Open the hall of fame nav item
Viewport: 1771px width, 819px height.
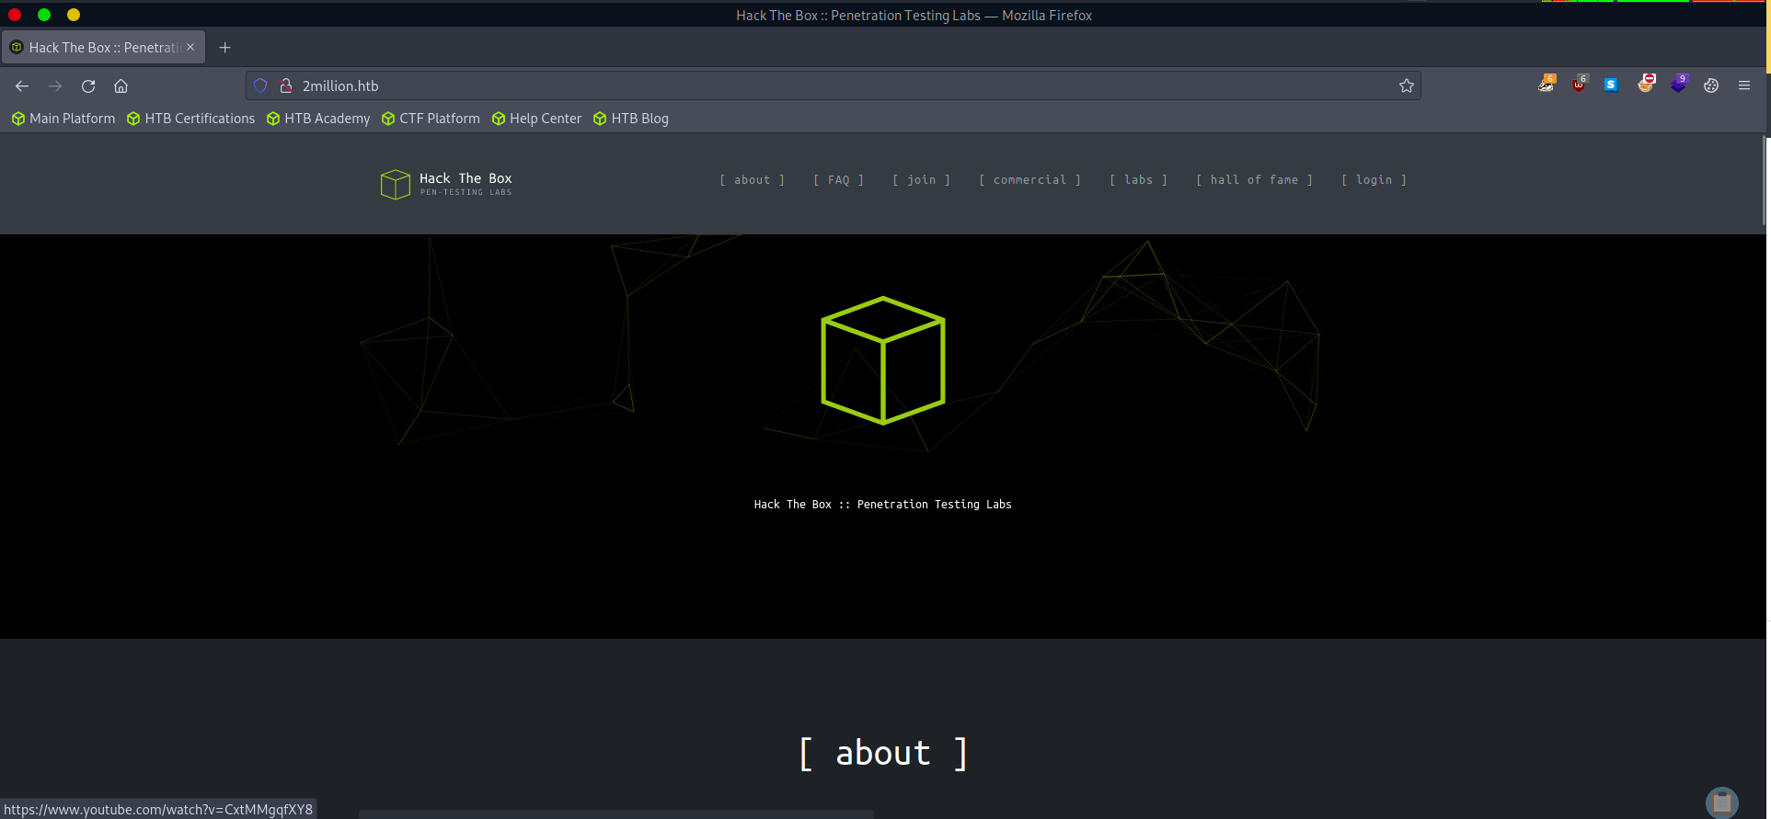coord(1255,180)
